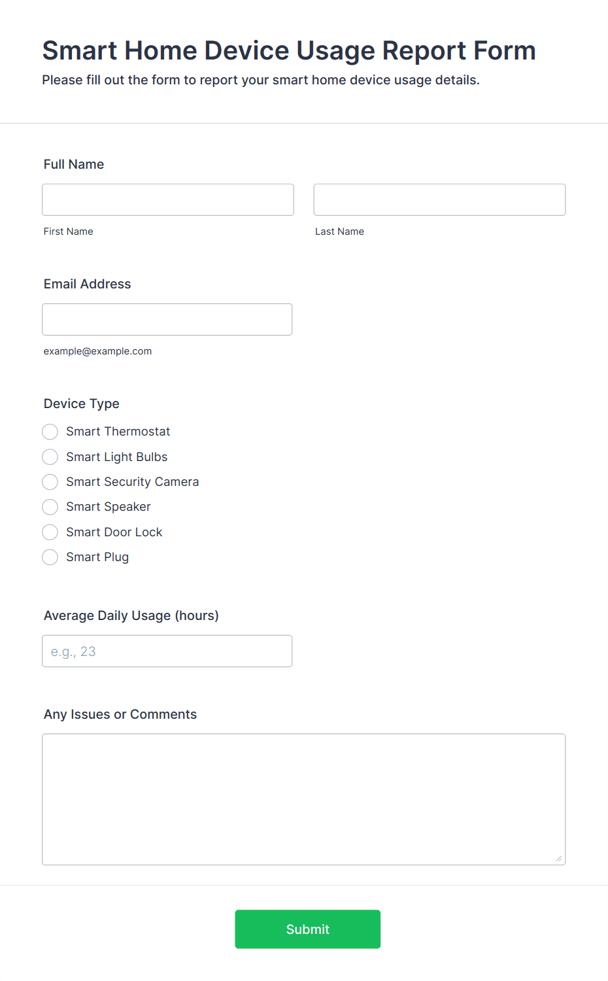608x981 pixels.
Task: Click the Any Issues or Comments label
Action: (x=120, y=714)
